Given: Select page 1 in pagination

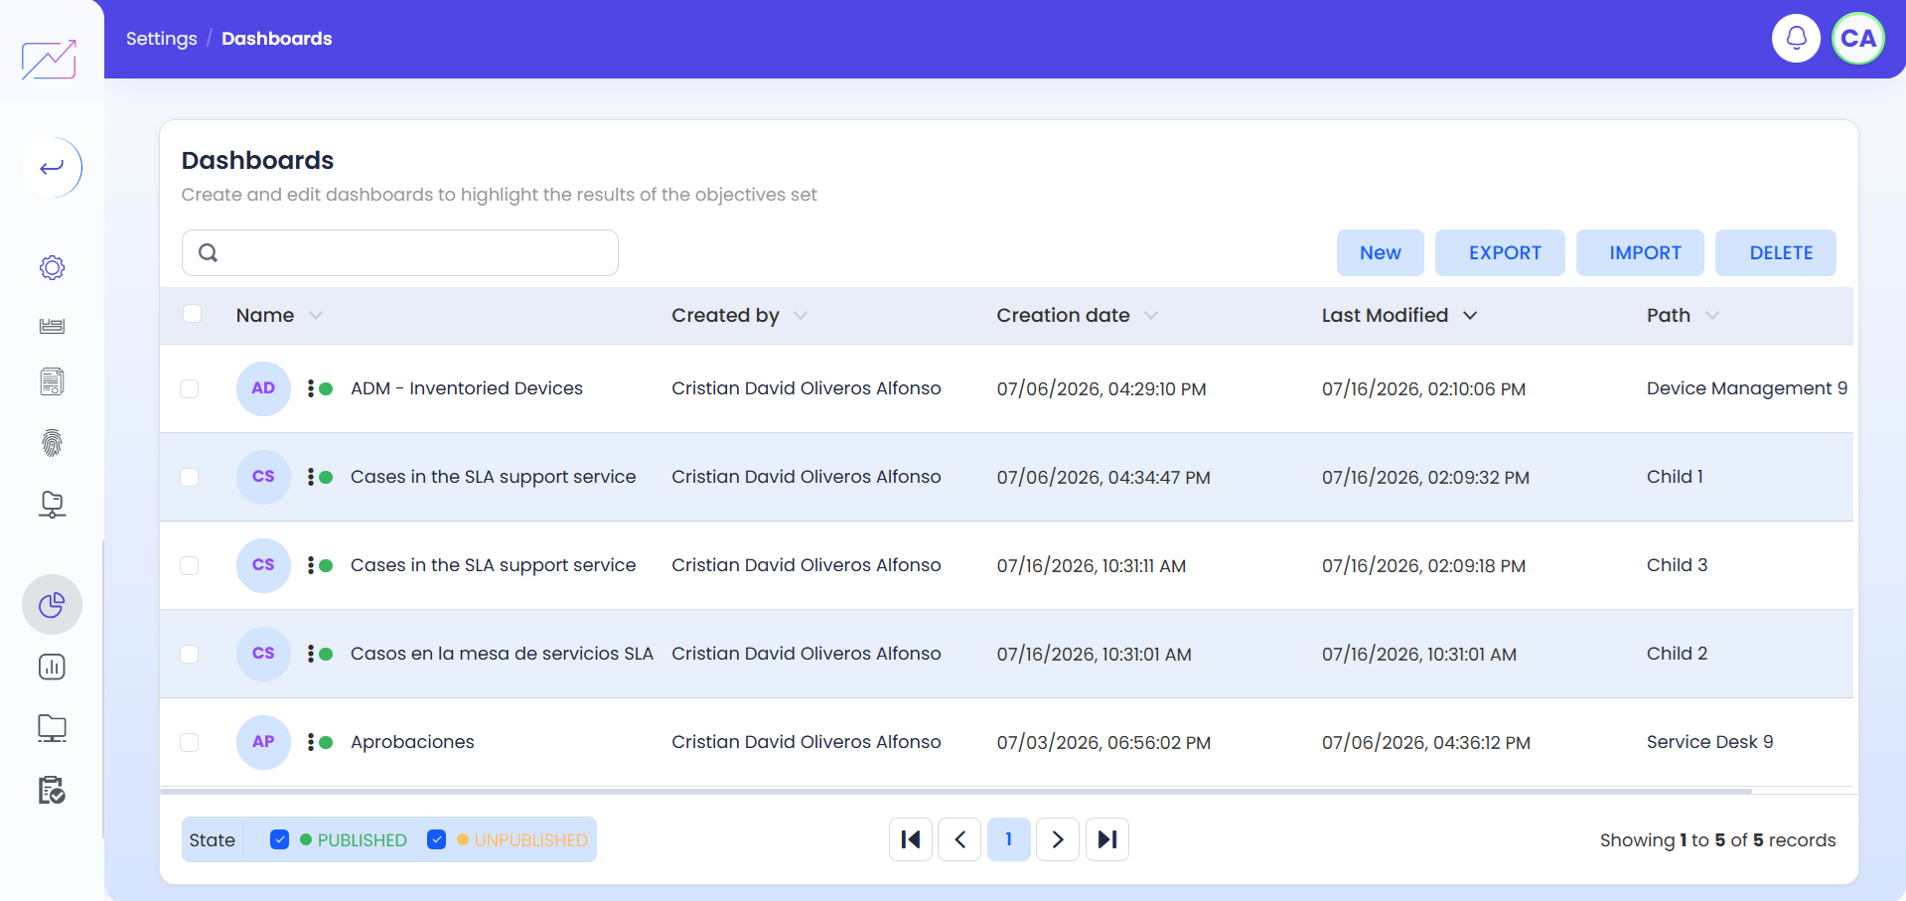Looking at the screenshot, I should [1009, 839].
